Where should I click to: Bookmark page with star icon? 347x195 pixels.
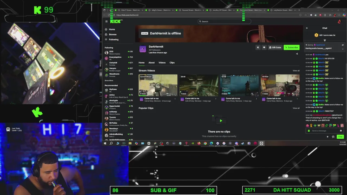(306, 15)
